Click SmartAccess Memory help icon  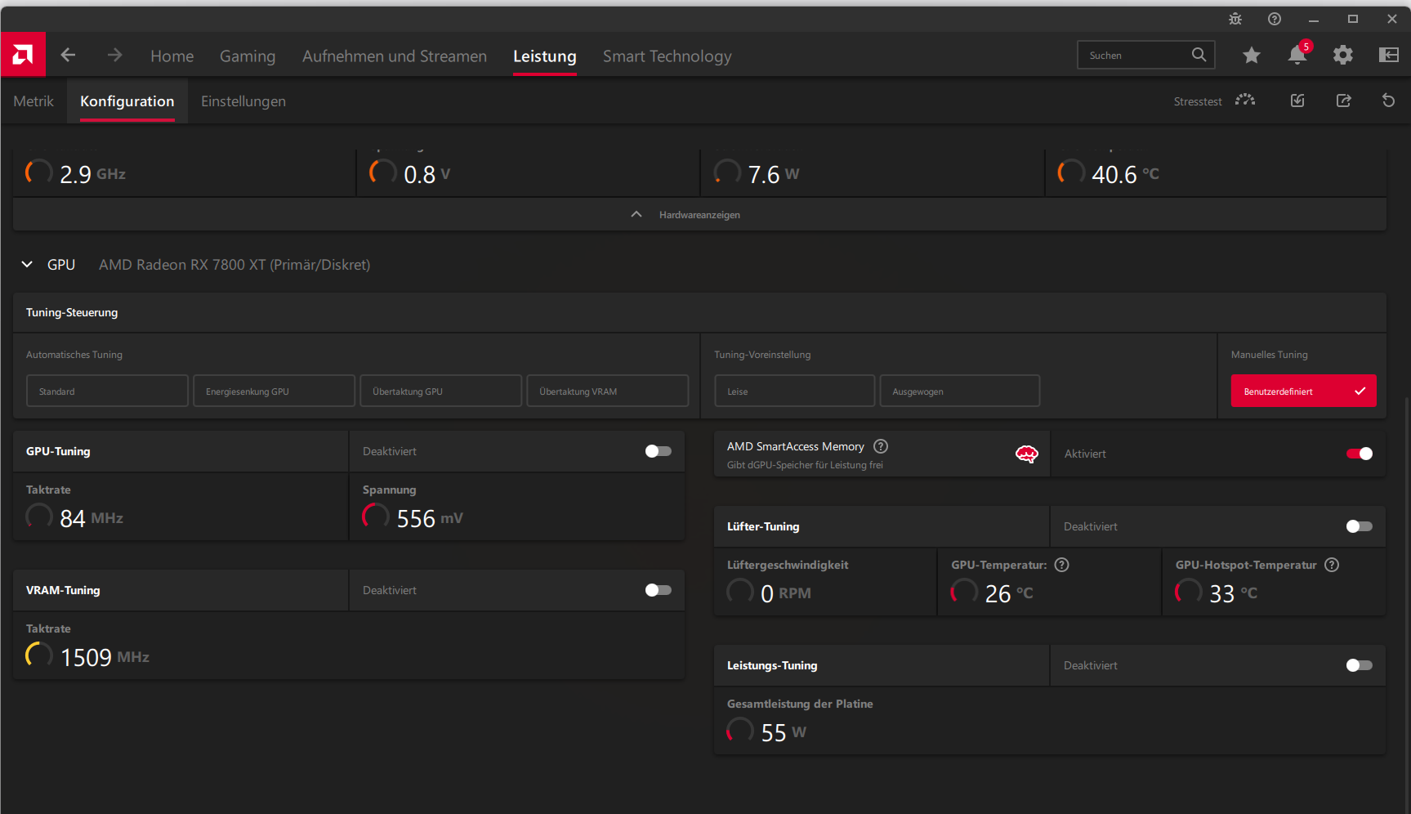881,446
